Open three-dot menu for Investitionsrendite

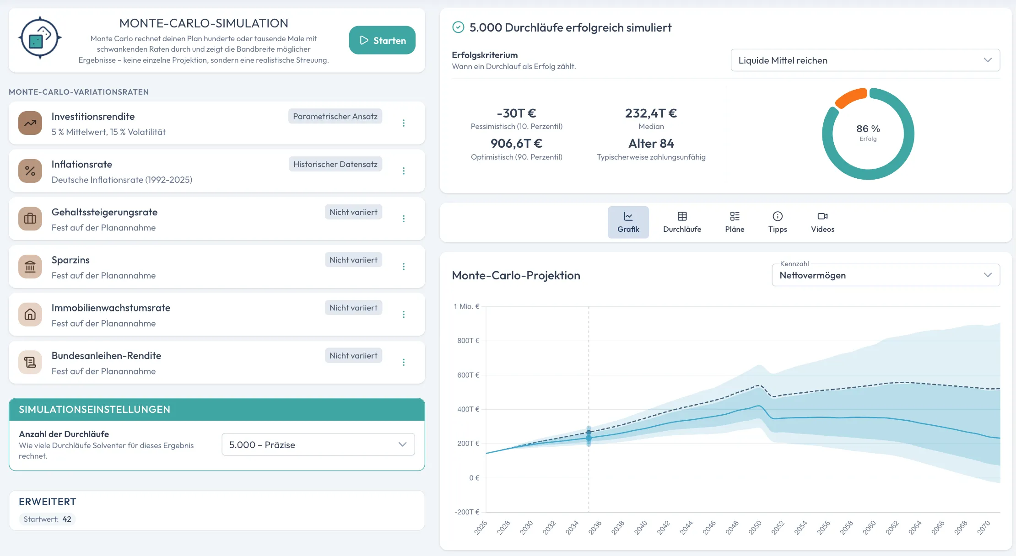(x=404, y=123)
